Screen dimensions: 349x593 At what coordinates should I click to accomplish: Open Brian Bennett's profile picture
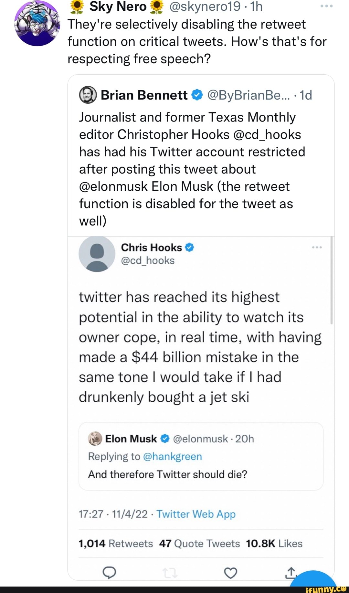point(88,95)
